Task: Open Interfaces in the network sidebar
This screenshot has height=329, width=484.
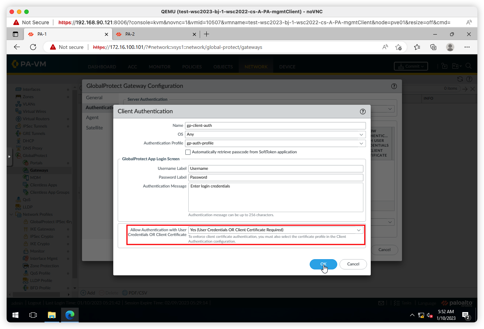Action: [31, 89]
